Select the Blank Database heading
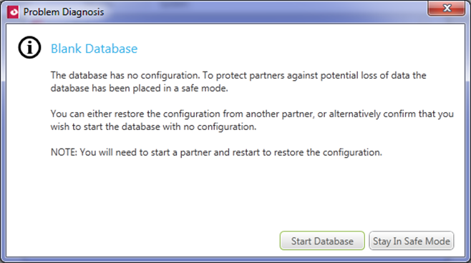This screenshot has width=471, height=263. pyautogui.click(x=94, y=49)
